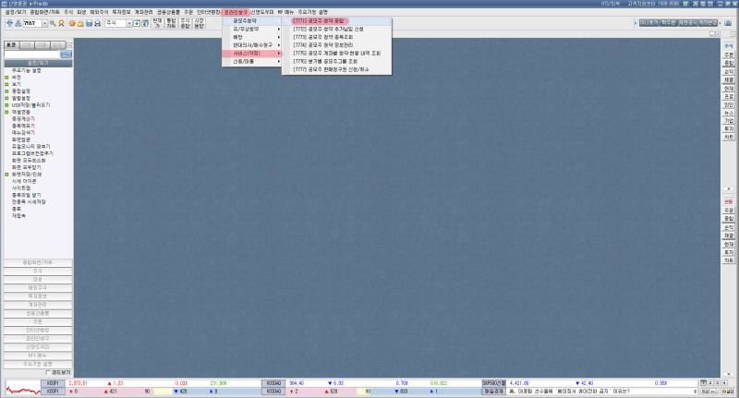
Task: Select 듀얼모니터 맞추기 in the tree
Action: (30, 147)
